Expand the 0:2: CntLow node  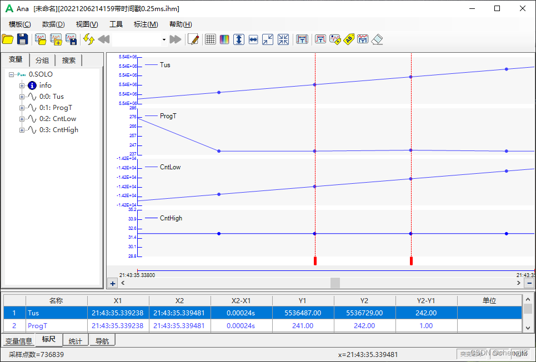pos(22,119)
